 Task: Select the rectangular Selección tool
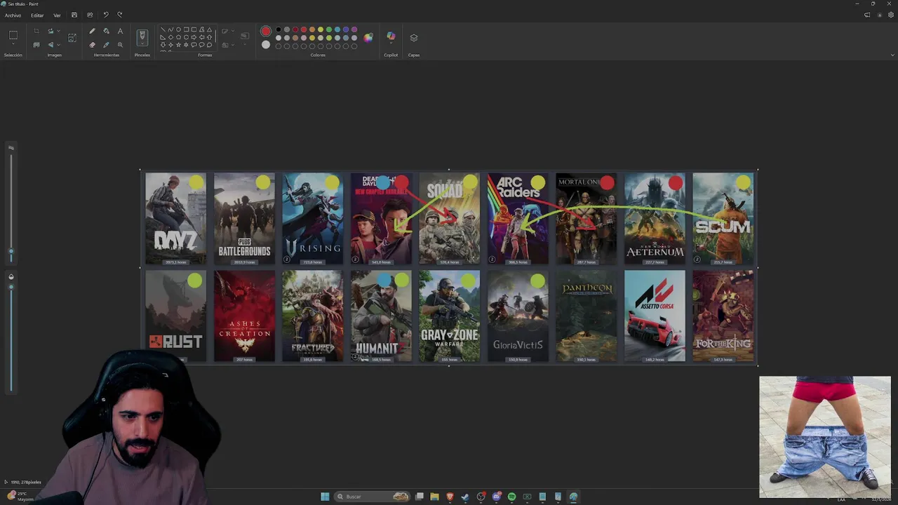pyautogui.click(x=13, y=35)
